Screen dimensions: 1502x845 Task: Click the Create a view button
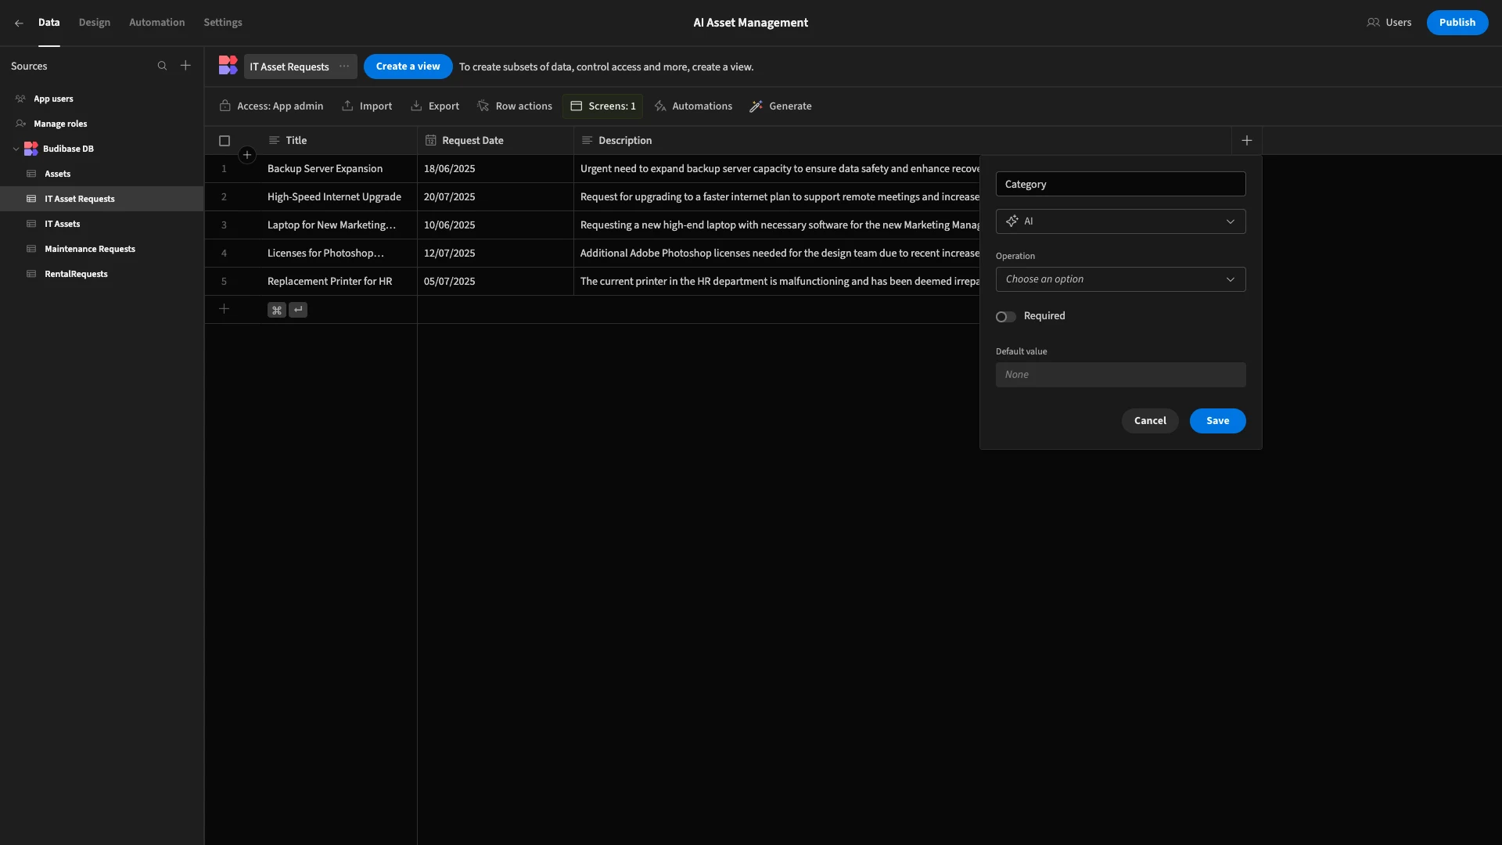click(x=408, y=67)
